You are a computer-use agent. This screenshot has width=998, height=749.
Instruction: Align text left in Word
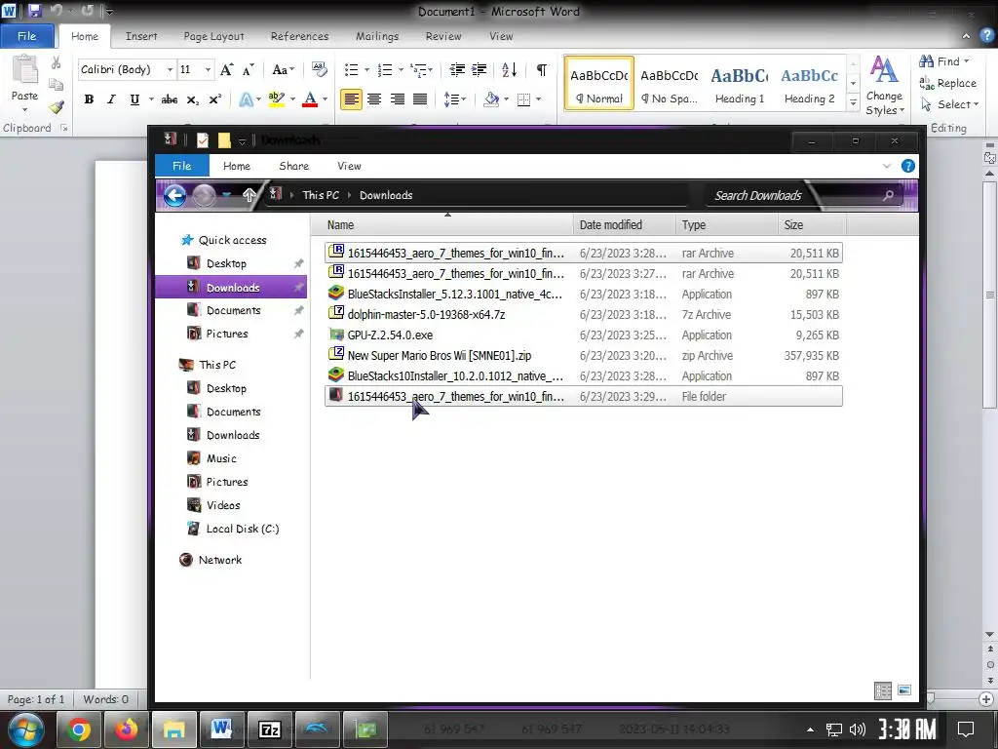[x=351, y=99]
